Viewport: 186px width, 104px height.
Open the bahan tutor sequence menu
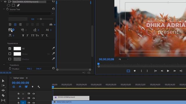pos(27,78)
